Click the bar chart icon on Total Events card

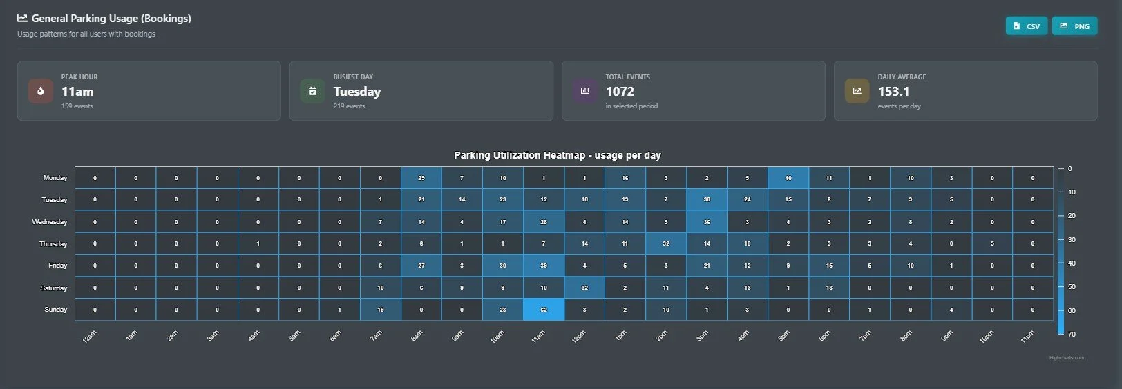(584, 91)
